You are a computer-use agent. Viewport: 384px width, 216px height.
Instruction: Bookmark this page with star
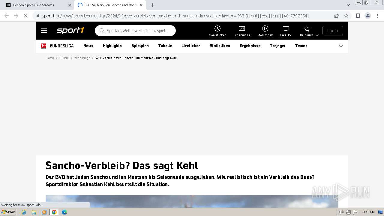346,16
